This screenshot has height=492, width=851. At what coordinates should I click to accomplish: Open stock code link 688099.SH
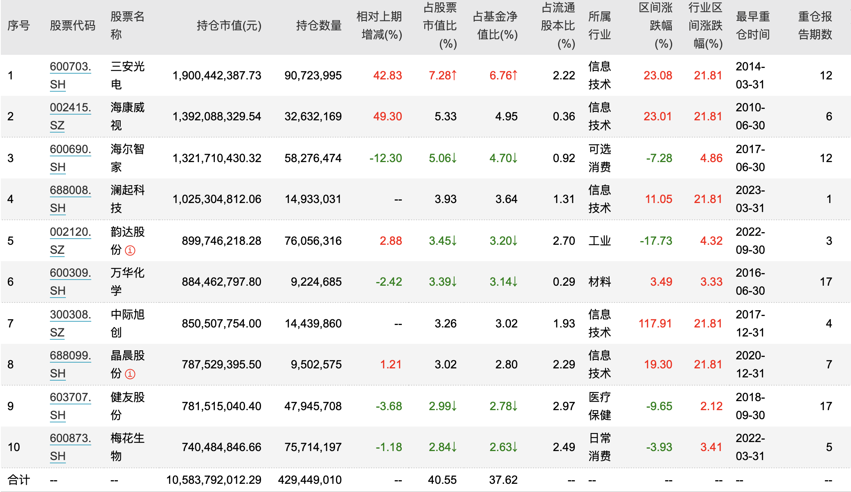[70, 364]
